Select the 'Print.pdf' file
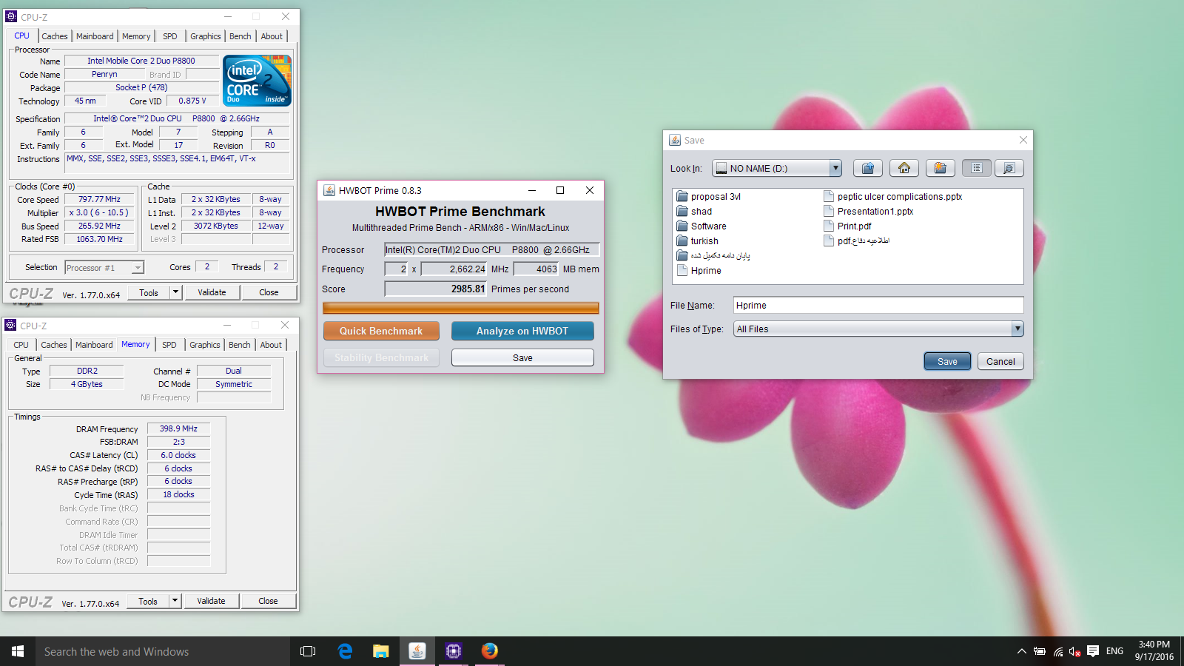1184x666 pixels. point(847,226)
